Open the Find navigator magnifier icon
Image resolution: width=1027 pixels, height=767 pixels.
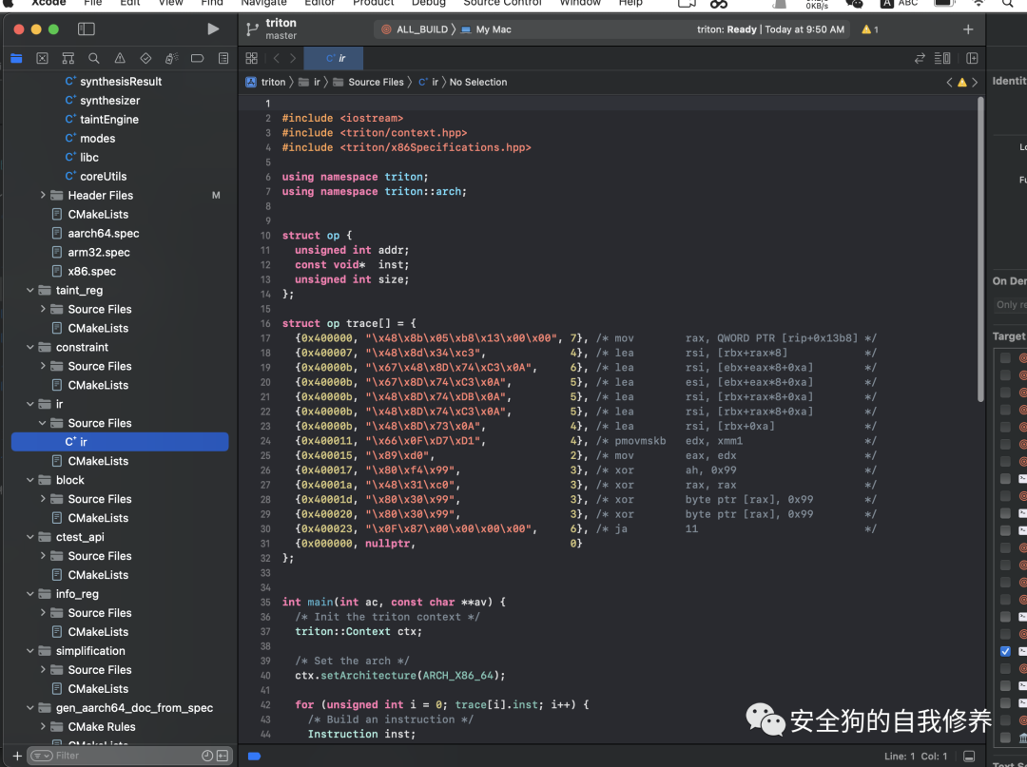93,59
